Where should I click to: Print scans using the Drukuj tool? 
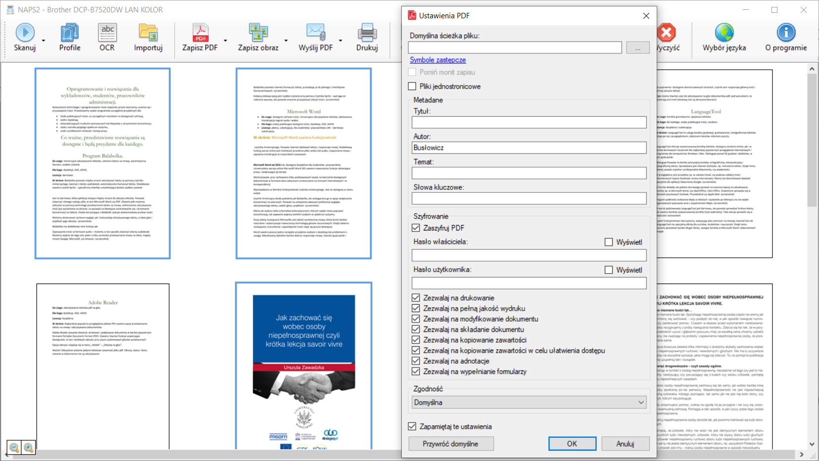tap(366, 37)
